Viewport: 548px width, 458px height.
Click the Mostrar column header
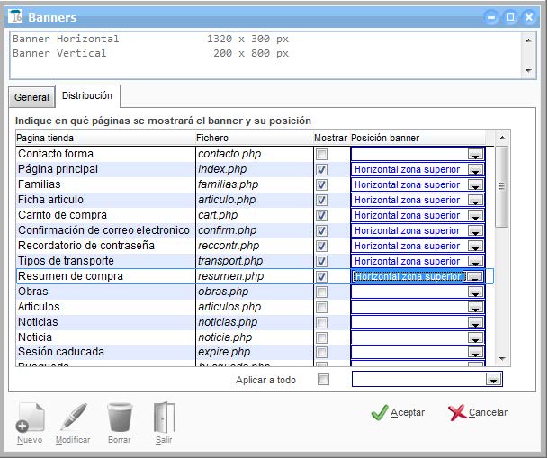pos(330,138)
